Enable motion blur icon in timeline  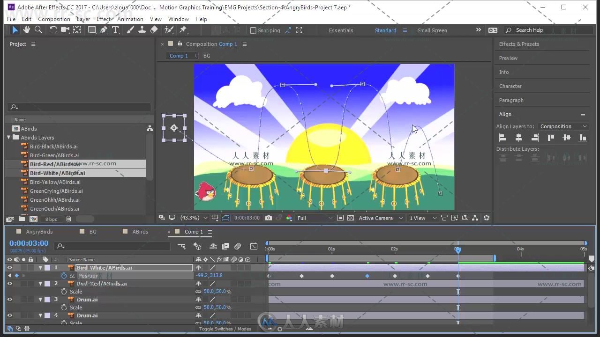(x=238, y=246)
